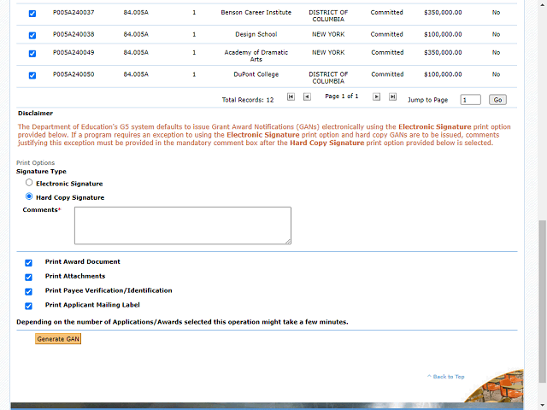Go to previous page of records
The height and width of the screenshot is (410, 547).
pyautogui.click(x=307, y=97)
